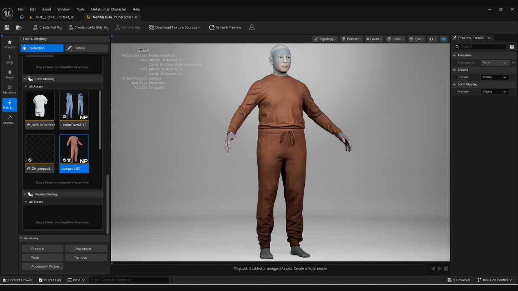Open the MetaHuman Character menu

108,9
